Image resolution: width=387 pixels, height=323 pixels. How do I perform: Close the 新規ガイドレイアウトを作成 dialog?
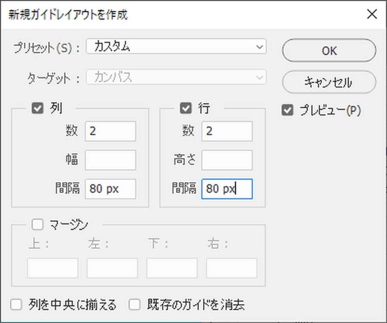[372, 14]
